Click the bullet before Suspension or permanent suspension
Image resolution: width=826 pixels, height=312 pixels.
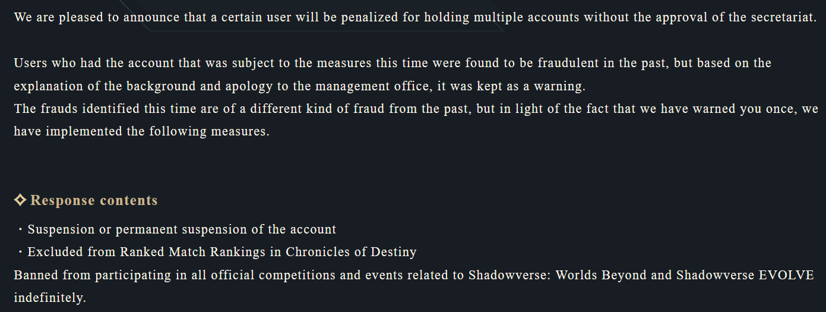pyautogui.click(x=20, y=229)
